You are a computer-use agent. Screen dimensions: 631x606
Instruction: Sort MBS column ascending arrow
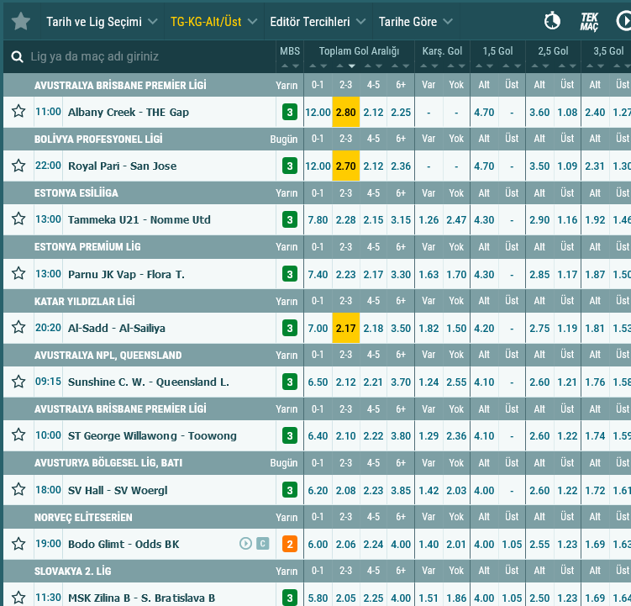[x=285, y=66]
